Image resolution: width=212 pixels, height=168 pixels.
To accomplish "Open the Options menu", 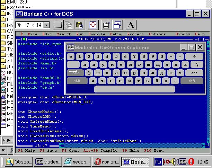I will click(x=157, y=34).
